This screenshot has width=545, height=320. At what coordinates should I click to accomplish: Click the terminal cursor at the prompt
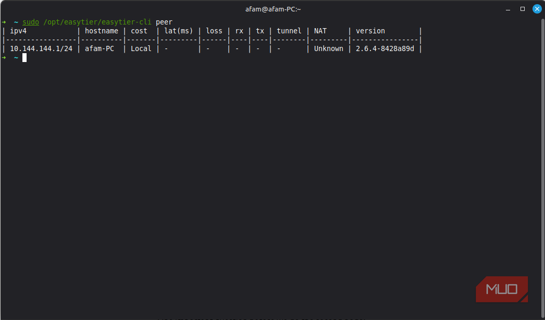click(x=24, y=58)
